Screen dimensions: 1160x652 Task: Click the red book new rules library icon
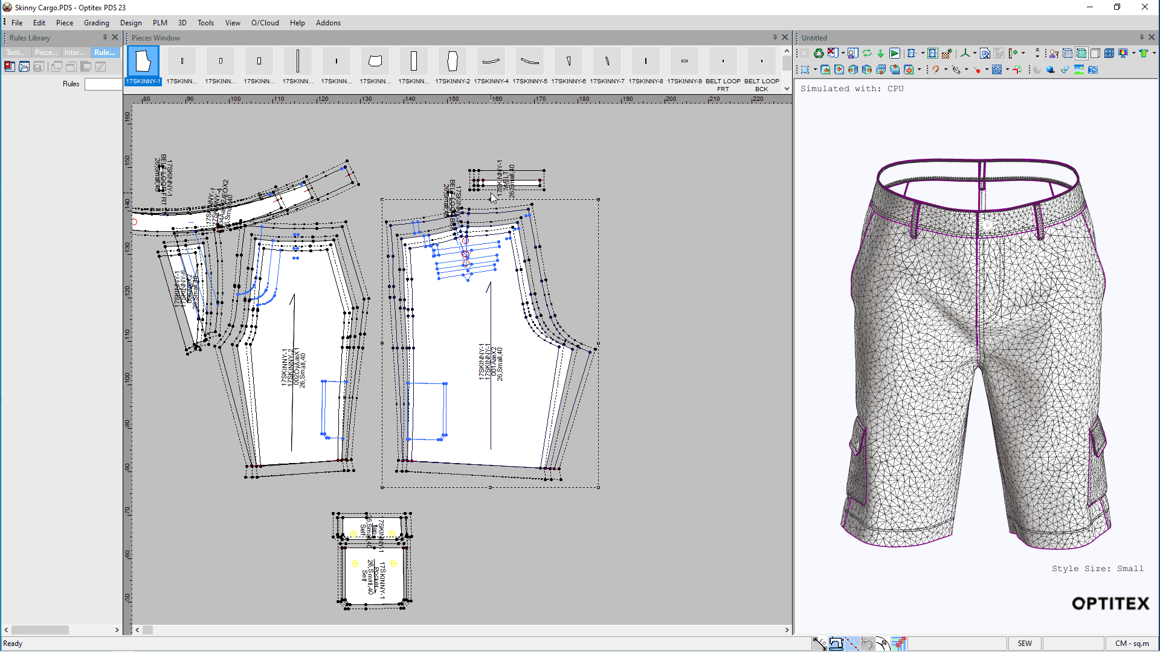tap(10, 66)
